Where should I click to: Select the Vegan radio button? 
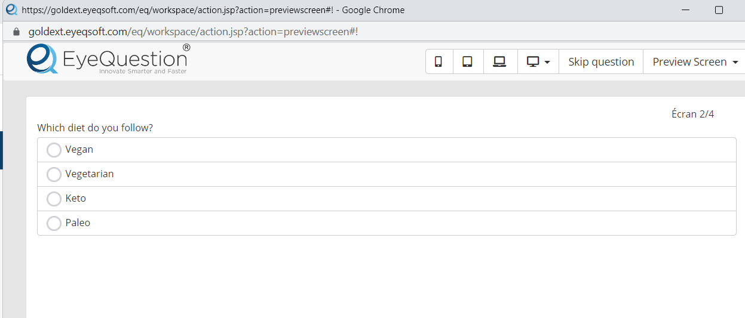54,150
